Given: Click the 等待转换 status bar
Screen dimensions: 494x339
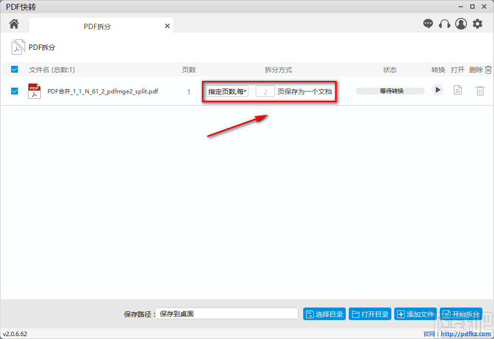Looking at the screenshot, I should pos(390,91).
